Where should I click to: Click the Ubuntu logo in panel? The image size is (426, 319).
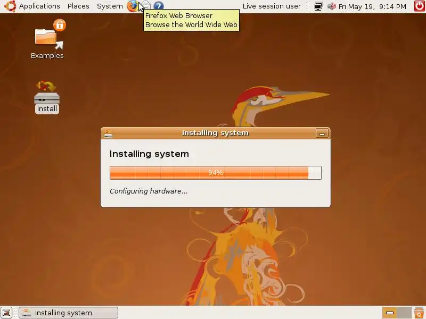pos(10,6)
